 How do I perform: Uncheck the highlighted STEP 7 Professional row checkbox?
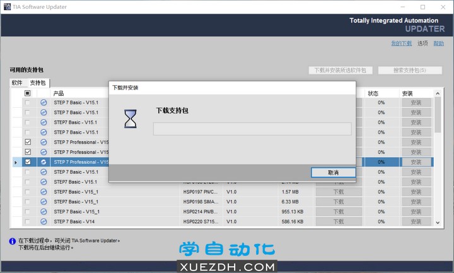click(28, 162)
